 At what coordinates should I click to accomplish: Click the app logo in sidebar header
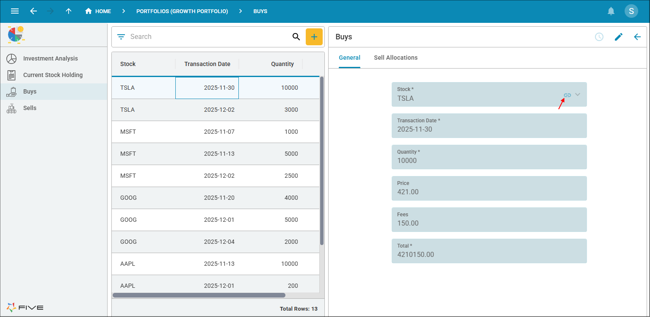coord(16,35)
